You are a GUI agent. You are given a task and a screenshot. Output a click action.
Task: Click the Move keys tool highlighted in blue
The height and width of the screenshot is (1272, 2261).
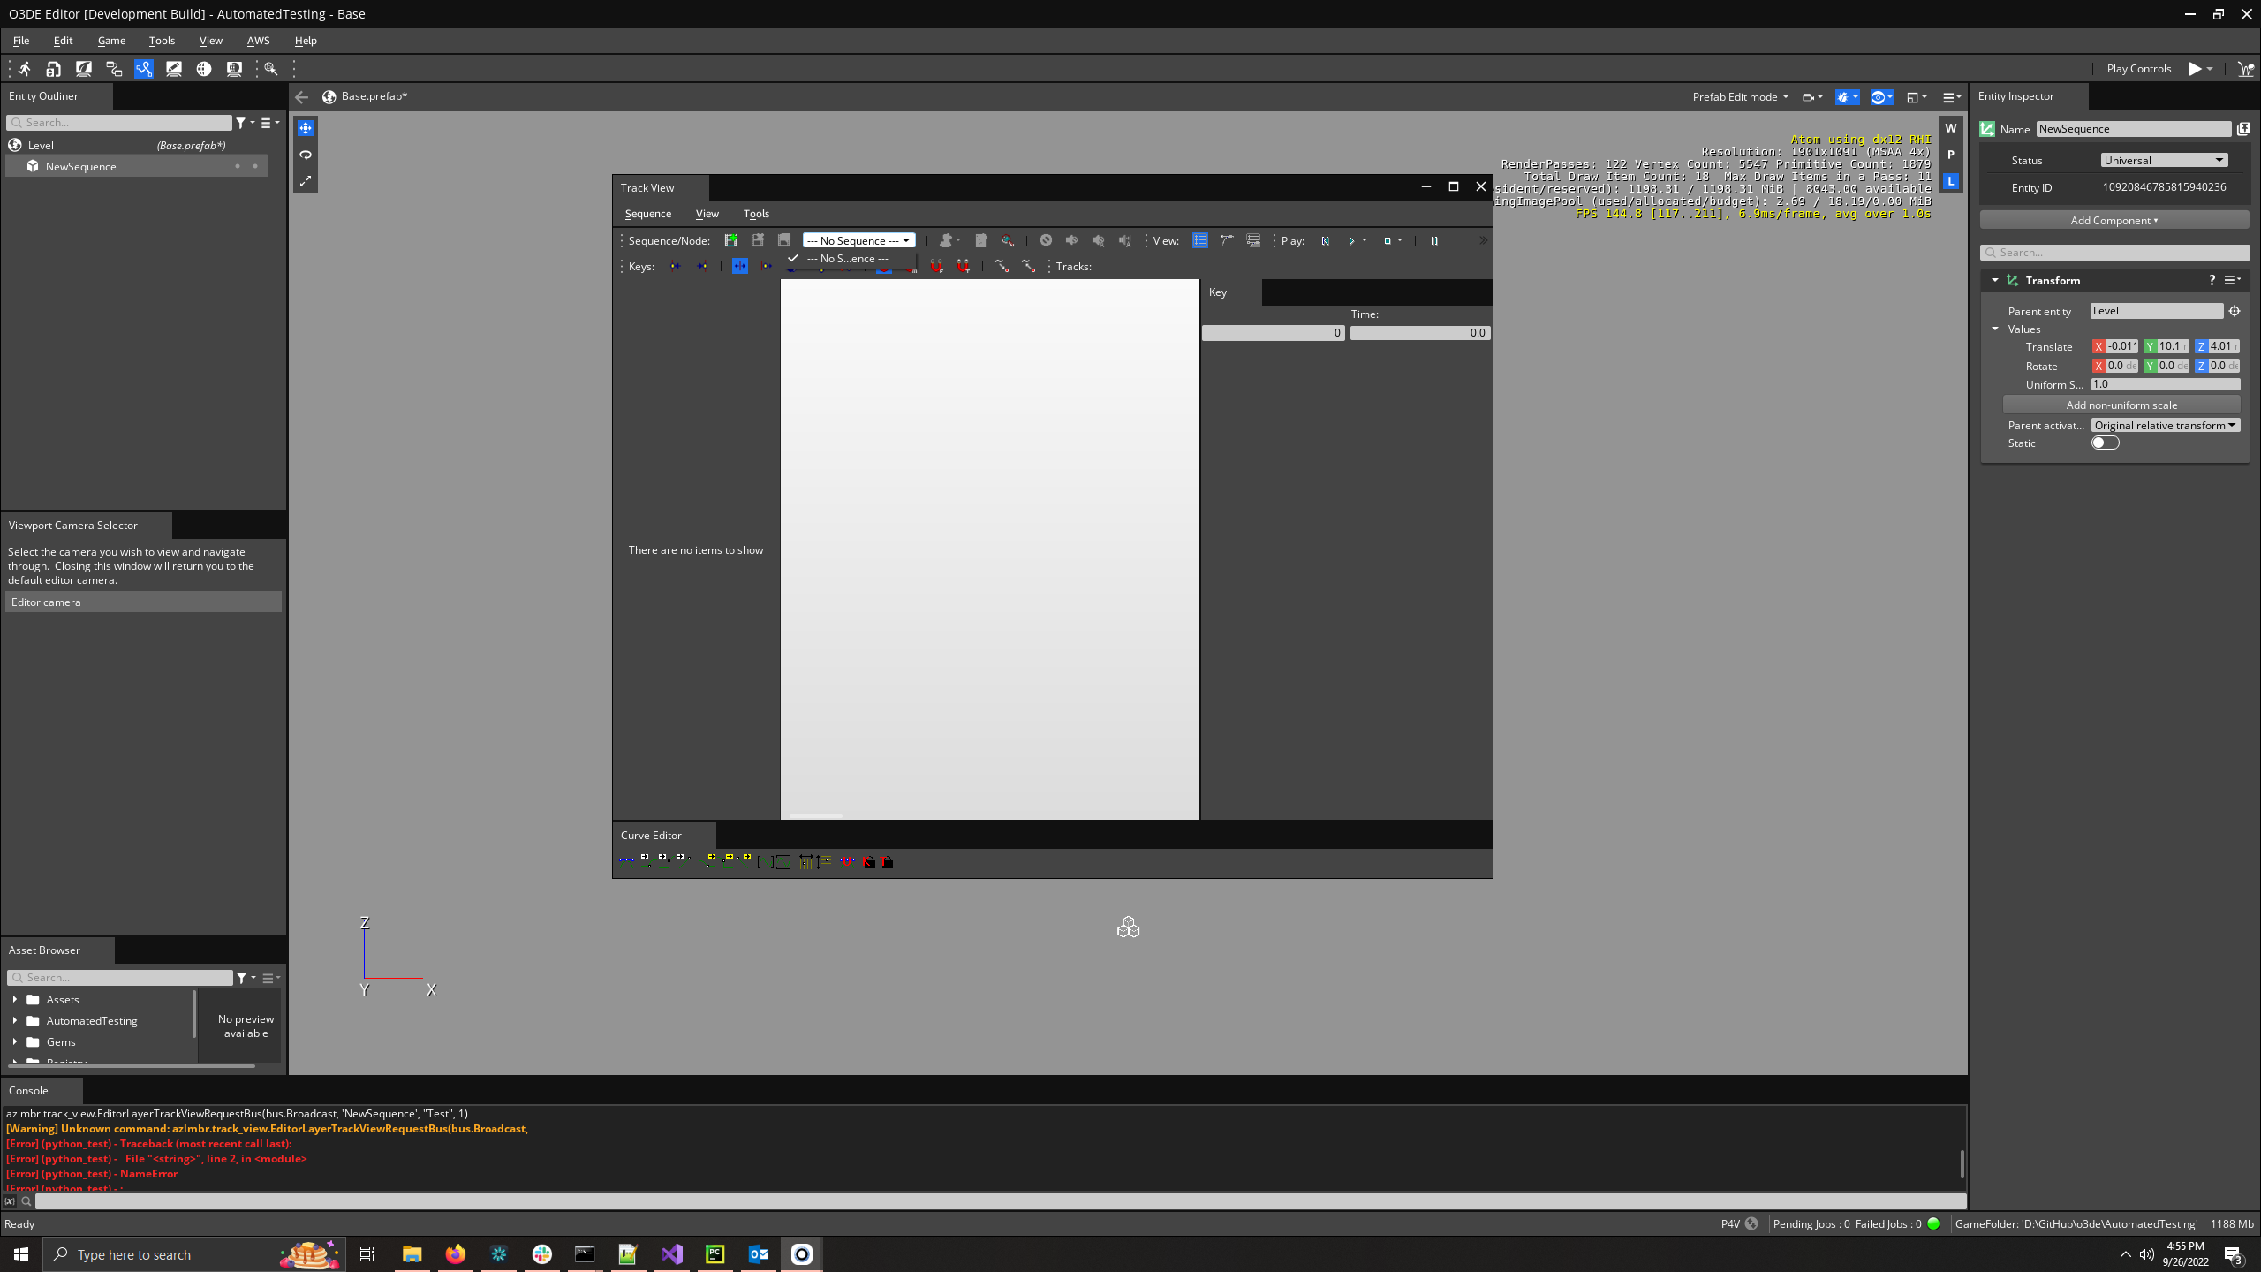point(740,266)
